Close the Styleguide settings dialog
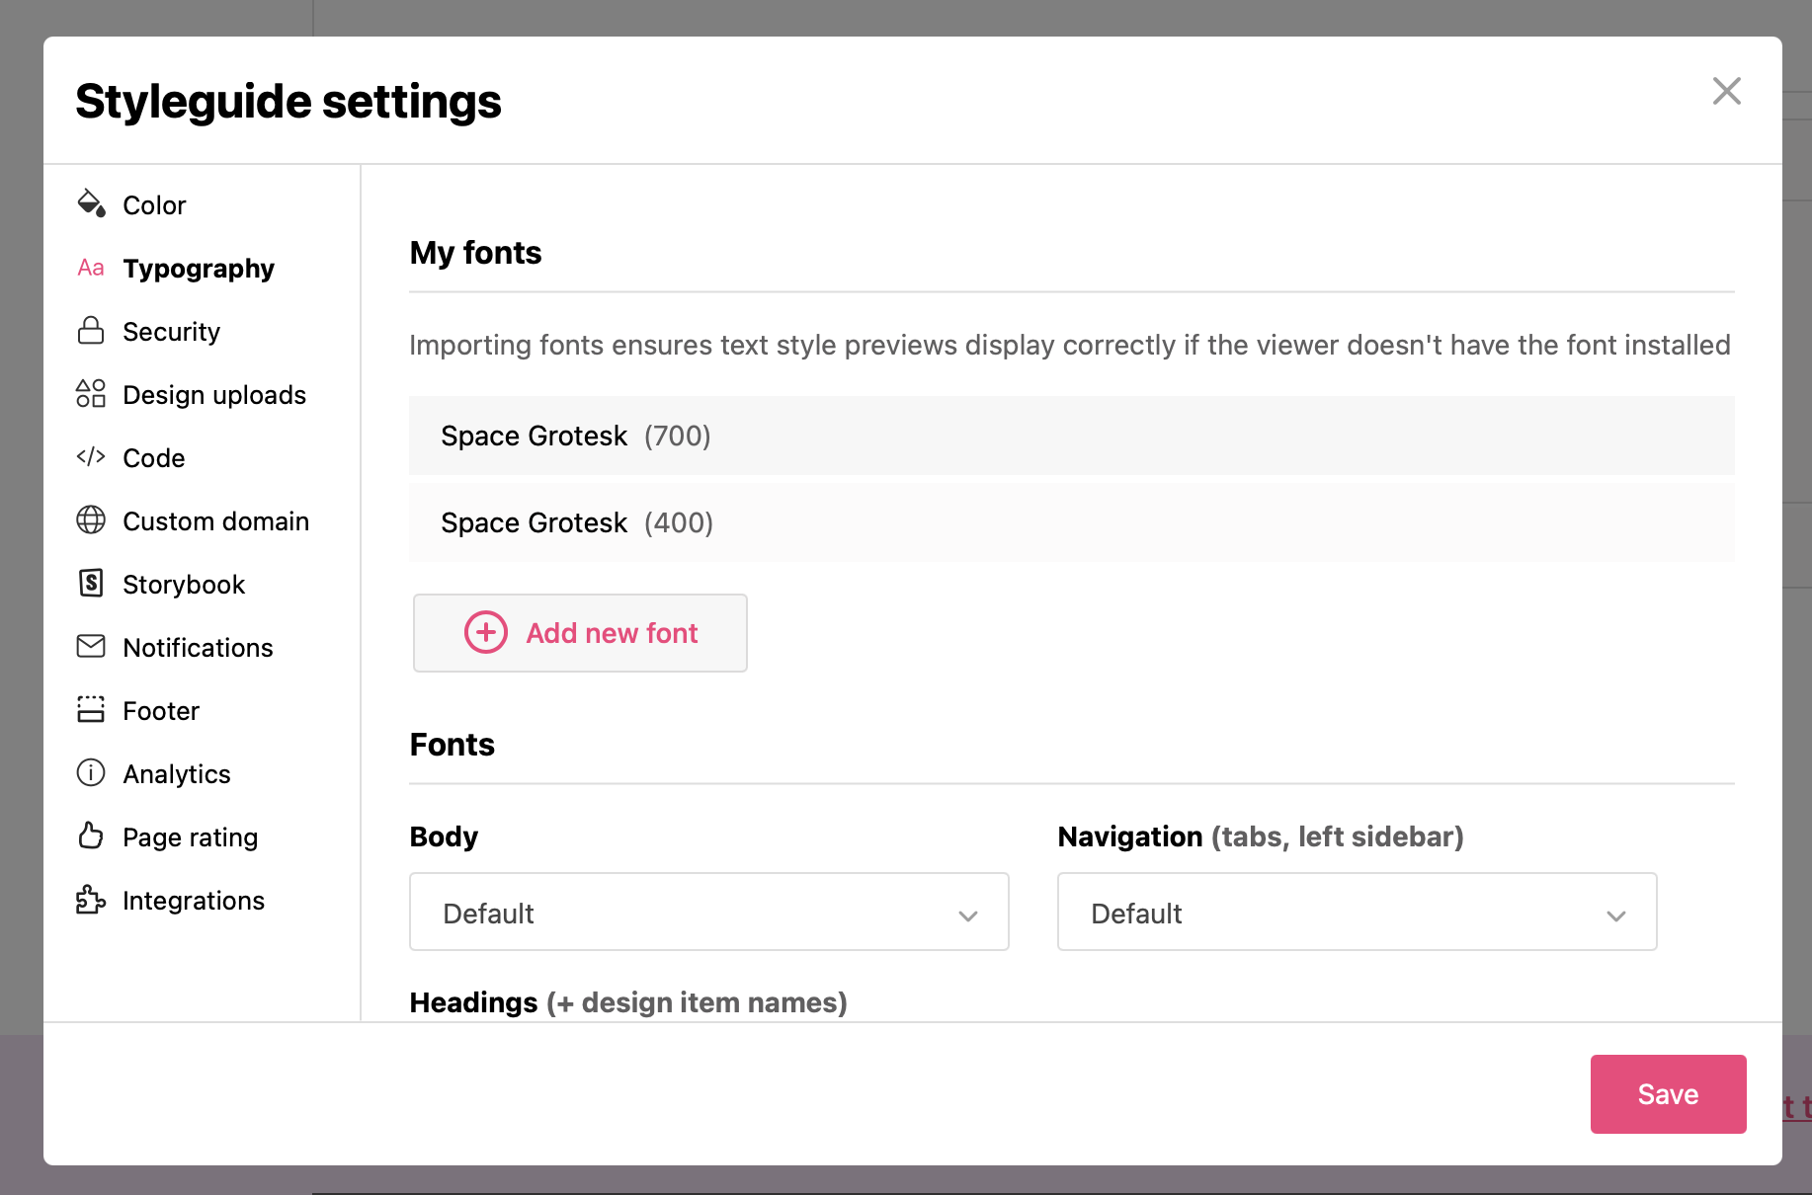The image size is (1812, 1195). tap(1726, 90)
